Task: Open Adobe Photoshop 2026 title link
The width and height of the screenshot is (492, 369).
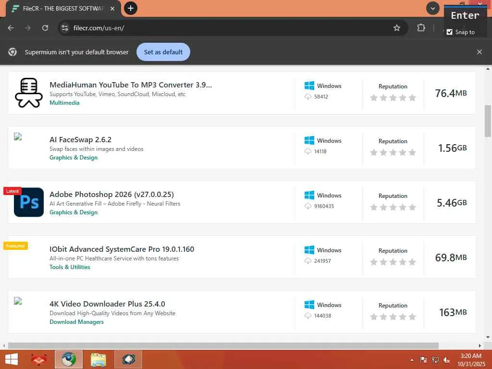Action: [x=111, y=195]
